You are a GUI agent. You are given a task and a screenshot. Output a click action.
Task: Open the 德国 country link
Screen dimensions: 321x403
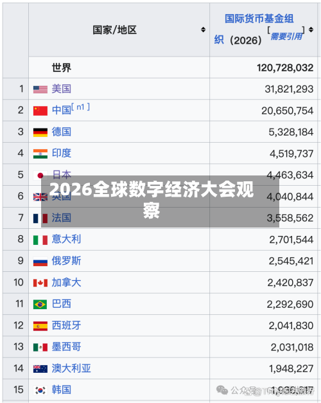(62, 132)
